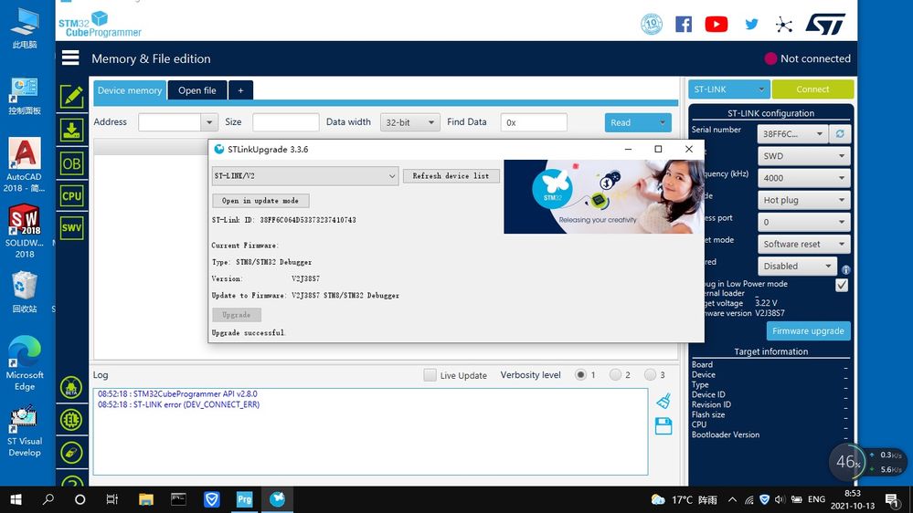
Task: Click the Address input field
Action: (x=170, y=122)
